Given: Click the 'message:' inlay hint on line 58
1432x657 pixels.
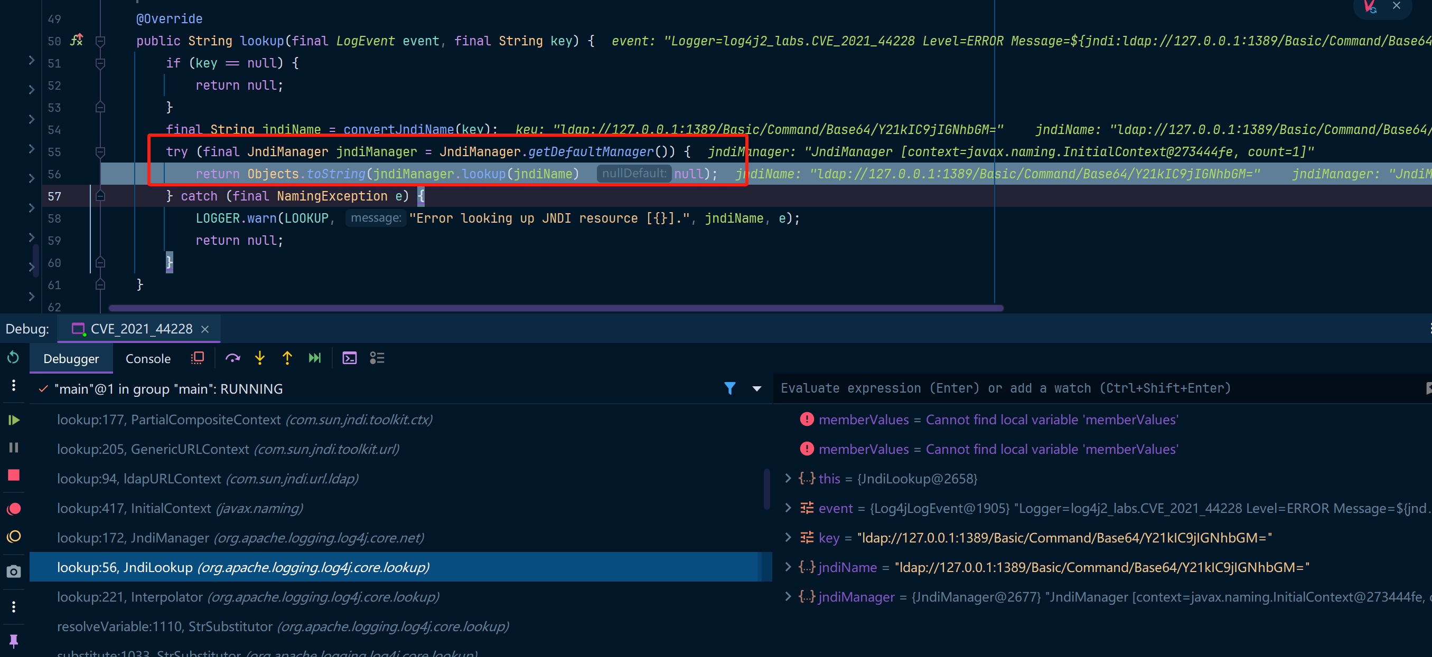Looking at the screenshot, I should (x=376, y=218).
